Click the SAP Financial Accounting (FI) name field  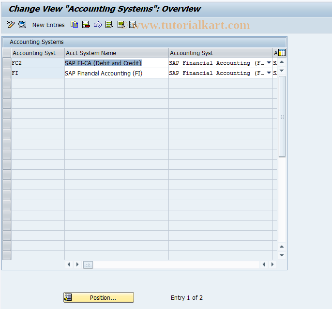tap(117, 73)
